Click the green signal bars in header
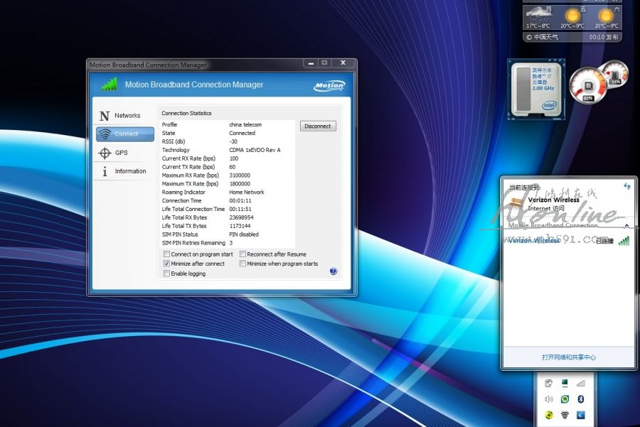This screenshot has height=427, width=640. pyautogui.click(x=109, y=85)
